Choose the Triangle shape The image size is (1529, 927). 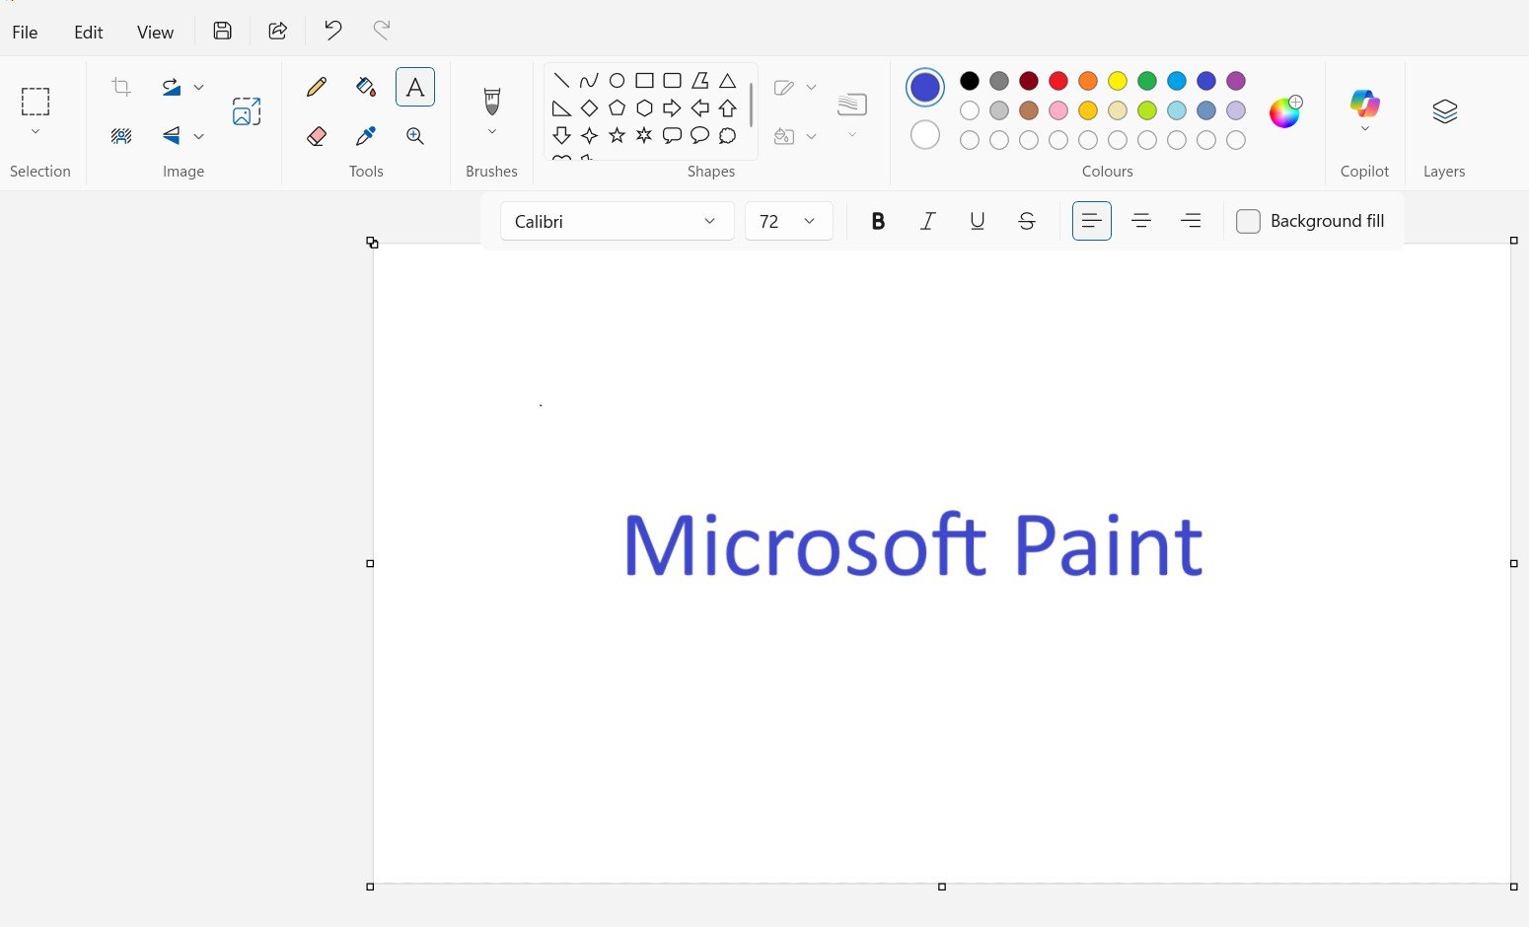[727, 81]
